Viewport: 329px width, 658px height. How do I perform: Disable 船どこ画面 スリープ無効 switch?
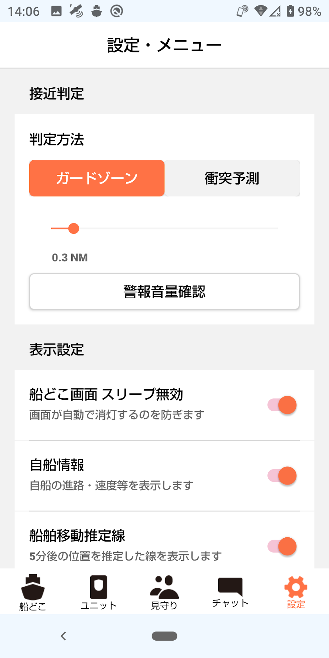[x=282, y=405]
